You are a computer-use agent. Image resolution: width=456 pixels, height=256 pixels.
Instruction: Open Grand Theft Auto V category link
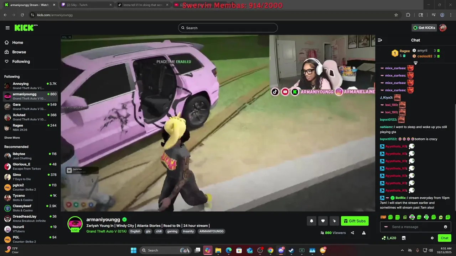pos(106,231)
